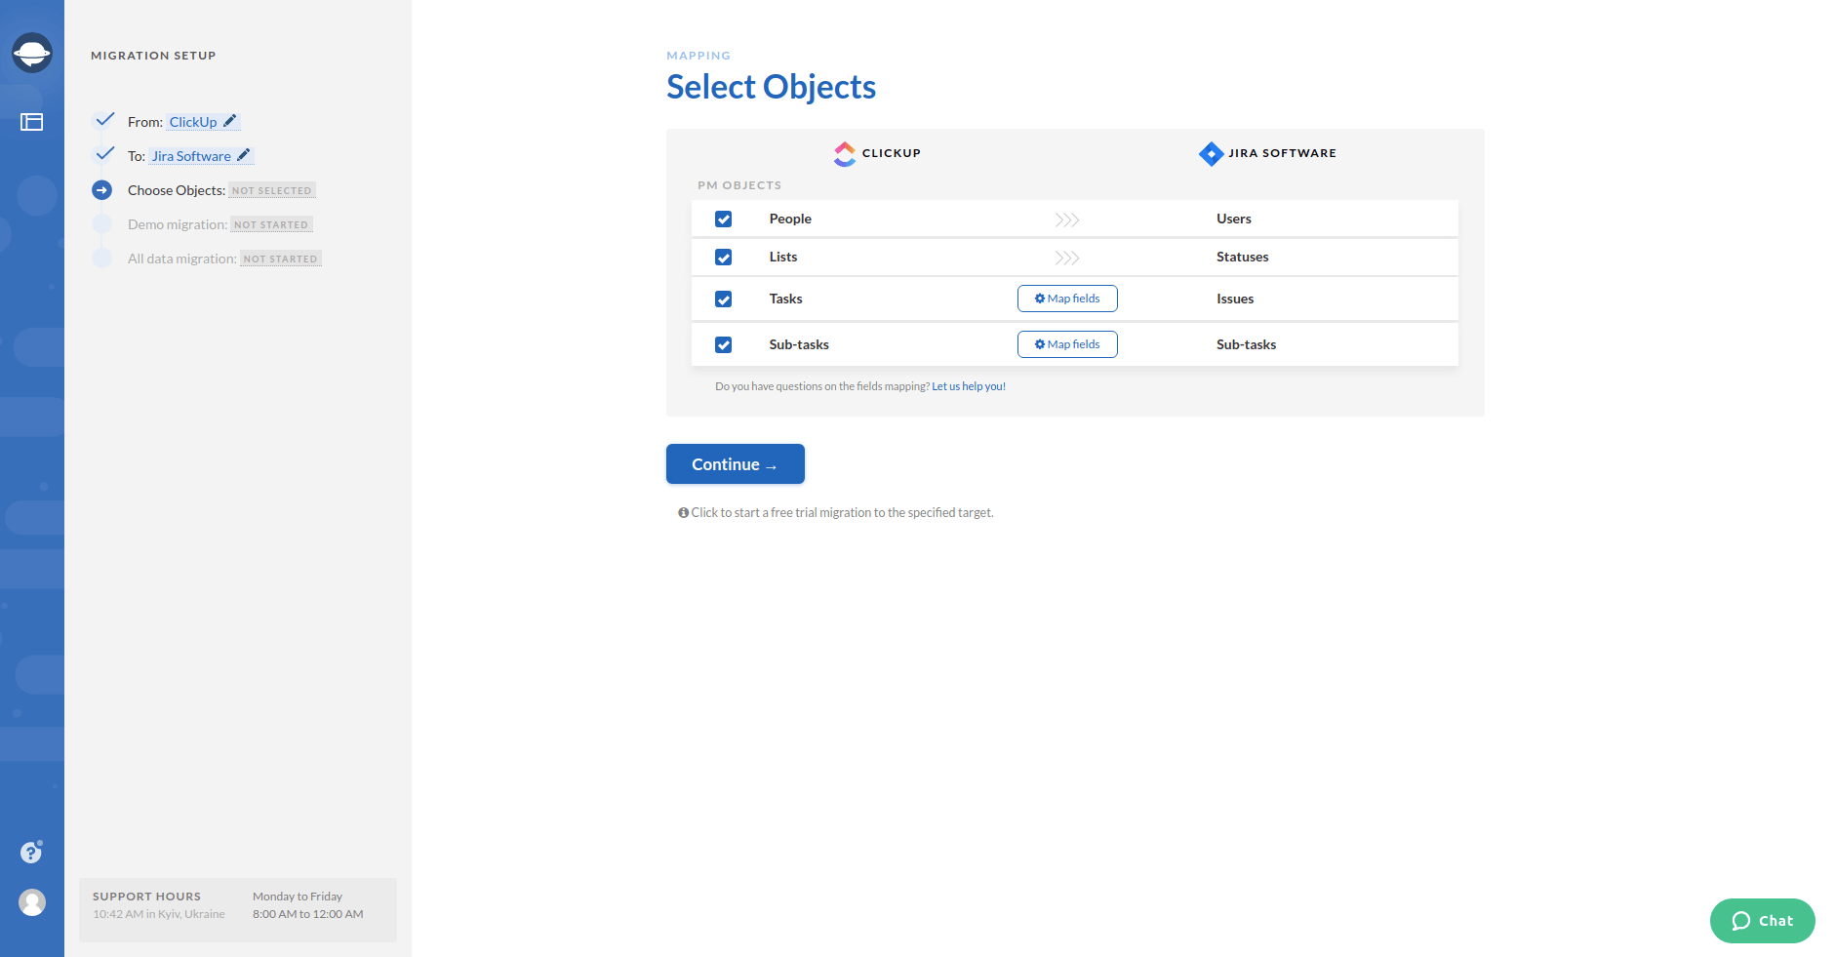The height and width of the screenshot is (957, 1835).
Task: Click the Jira Software diamond logo
Action: pos(1210,153)
